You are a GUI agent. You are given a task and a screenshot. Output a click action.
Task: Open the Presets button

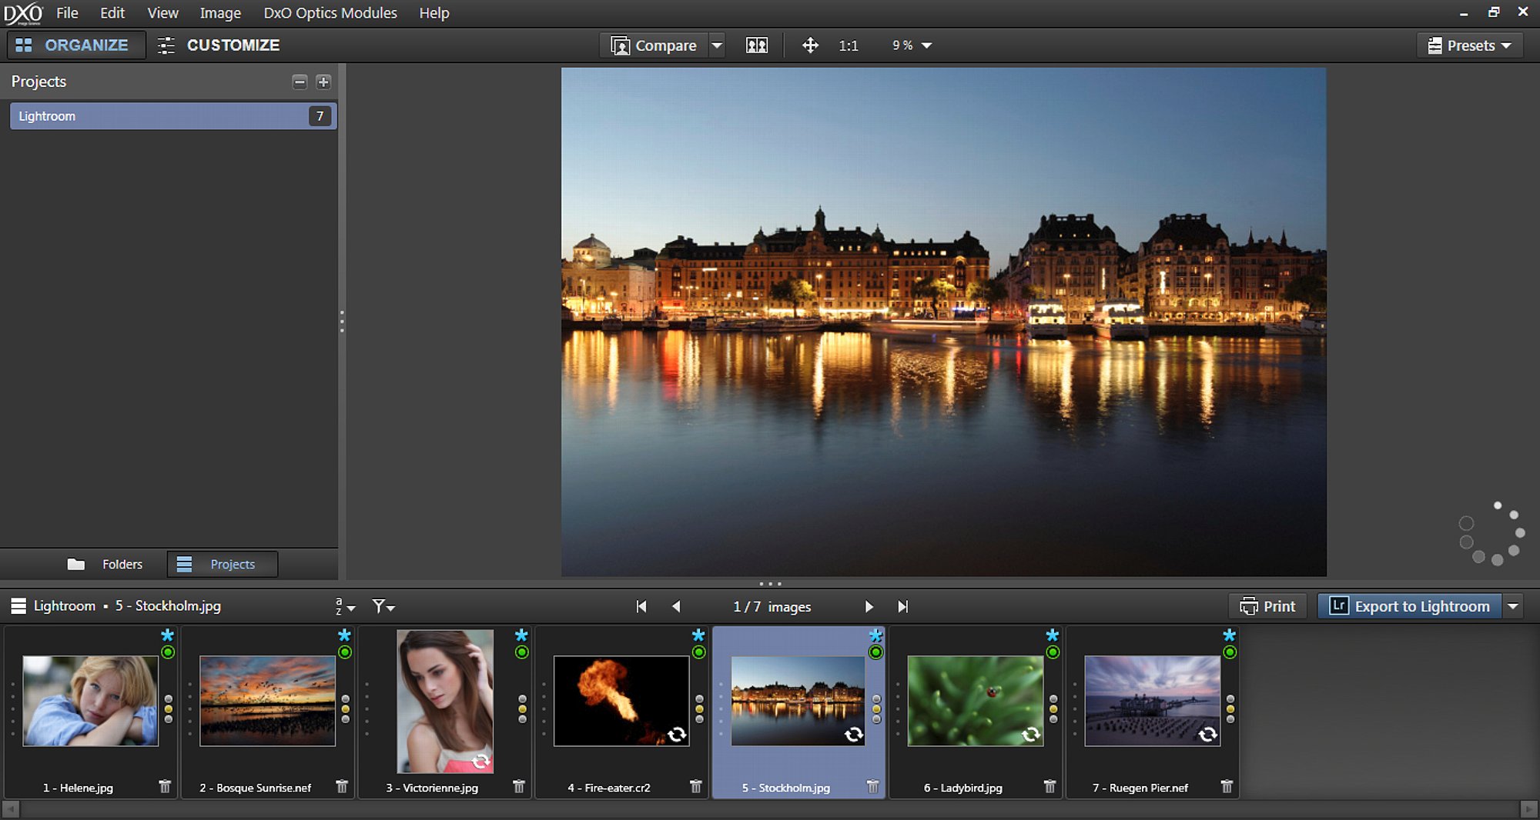pos(1469,45)
